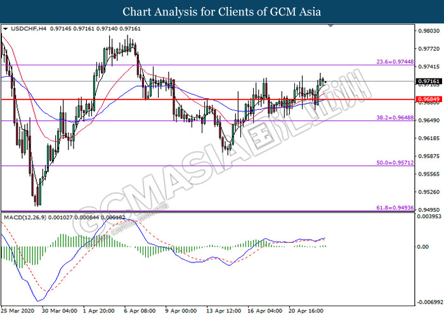Click the chart title 'Chart Analysis for Clients of GCM Asia'
The height and width of the screenshot is (317, 444).
tap(222, 11)
